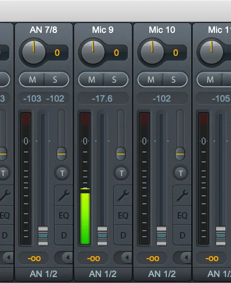The height and width of the screenshot is (283, 231).
Task: Expand the arrow panel toggle on Mic 9
Action: tap(126, 258)
